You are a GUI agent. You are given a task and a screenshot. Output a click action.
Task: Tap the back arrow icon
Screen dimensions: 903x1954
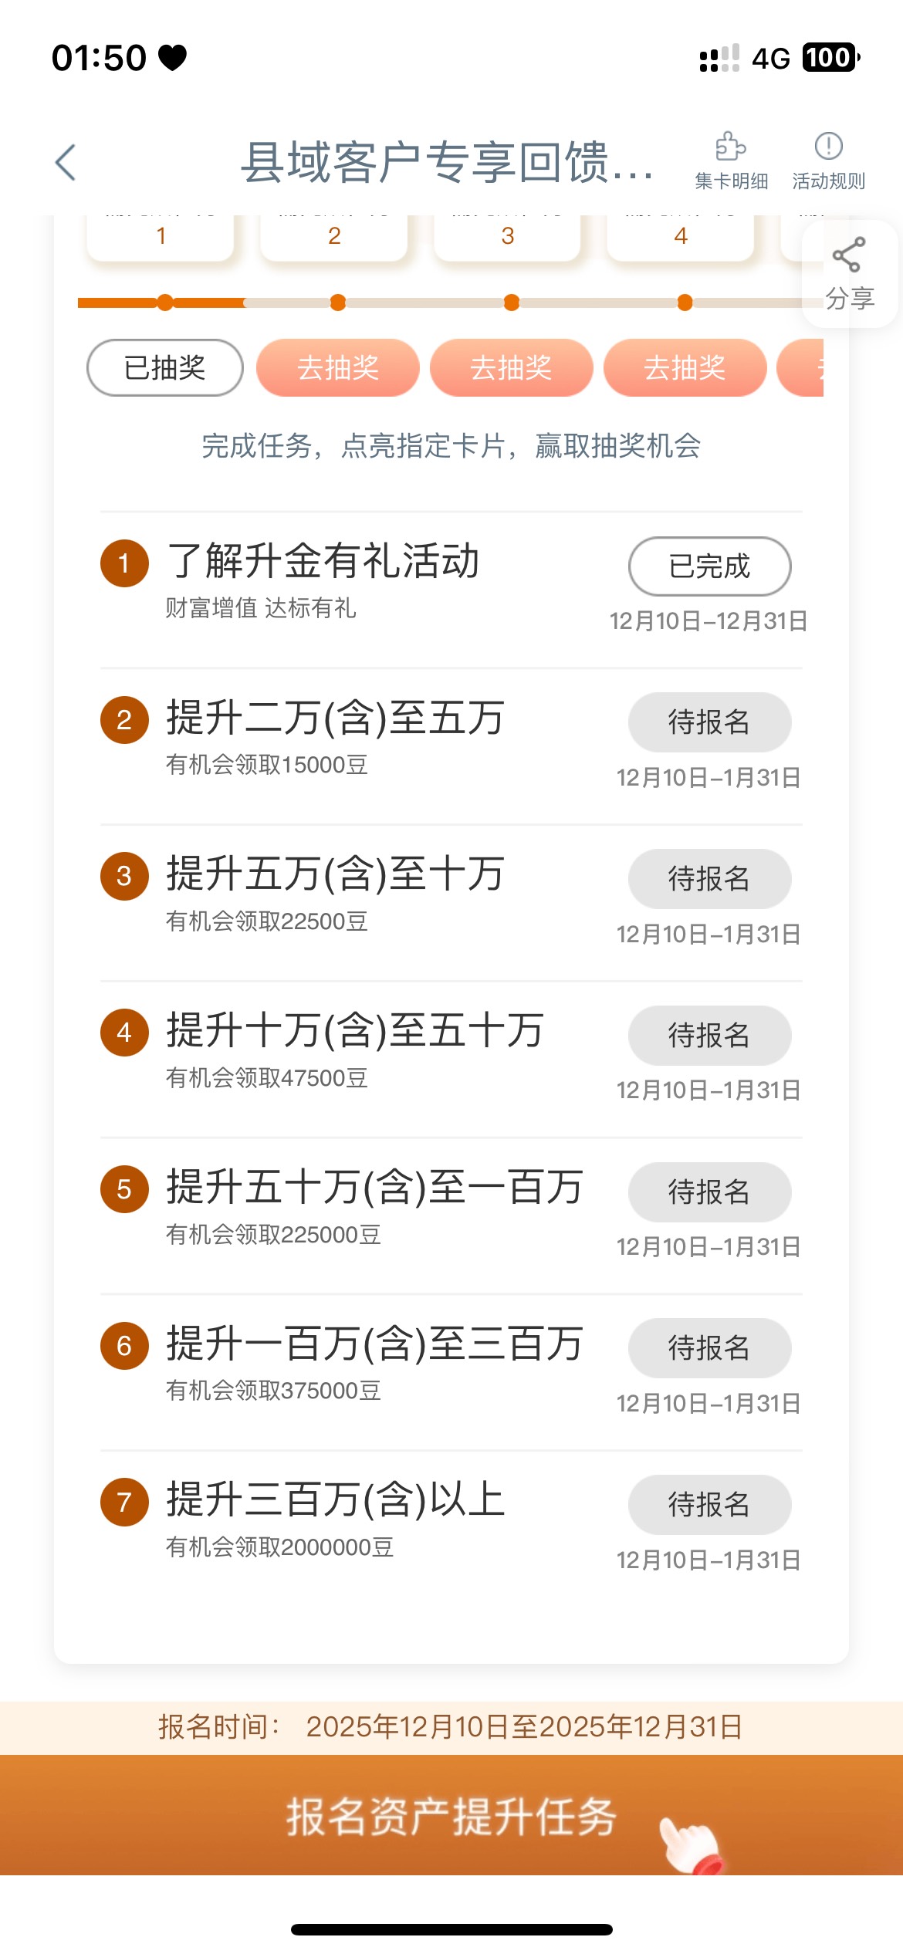(x=66, y=163)
